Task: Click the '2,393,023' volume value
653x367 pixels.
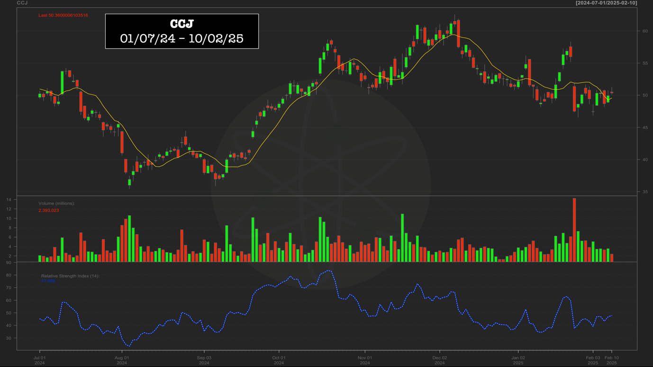Action: pos(49,210)
